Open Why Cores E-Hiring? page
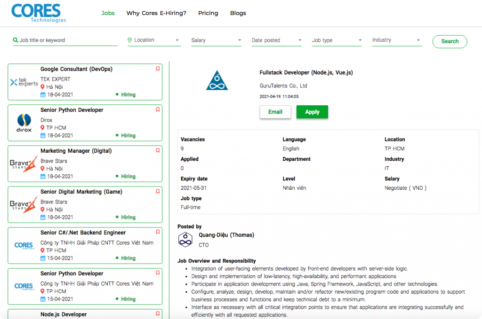 coord(156,13)
